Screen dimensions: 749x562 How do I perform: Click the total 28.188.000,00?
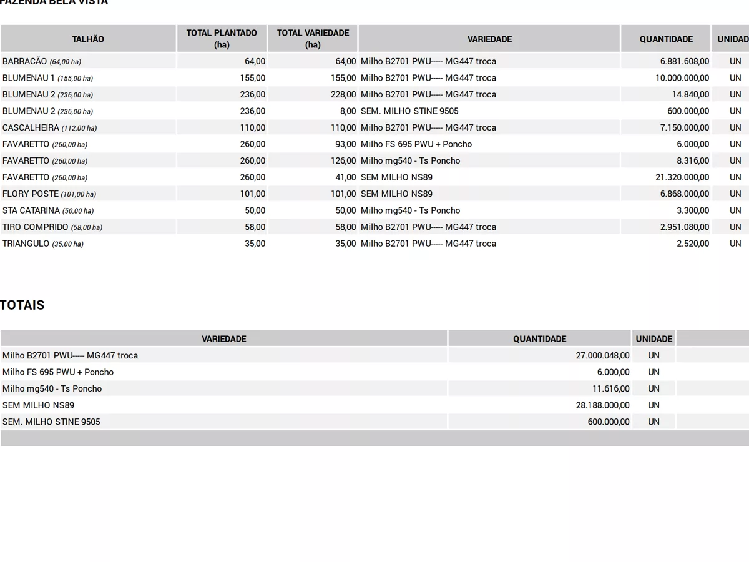(603, 405)
